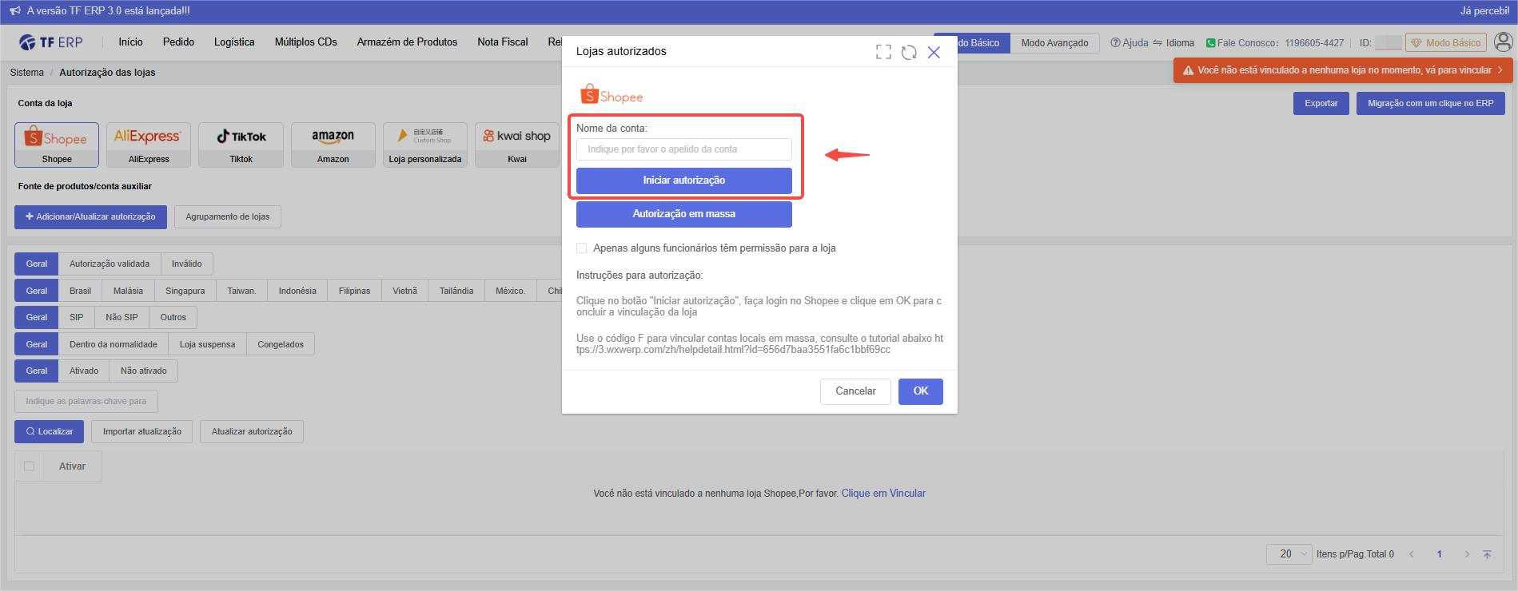Click Migração com um clique no ERP
The width and height of the screenshot is (1518, 591).
(1431, 103)
